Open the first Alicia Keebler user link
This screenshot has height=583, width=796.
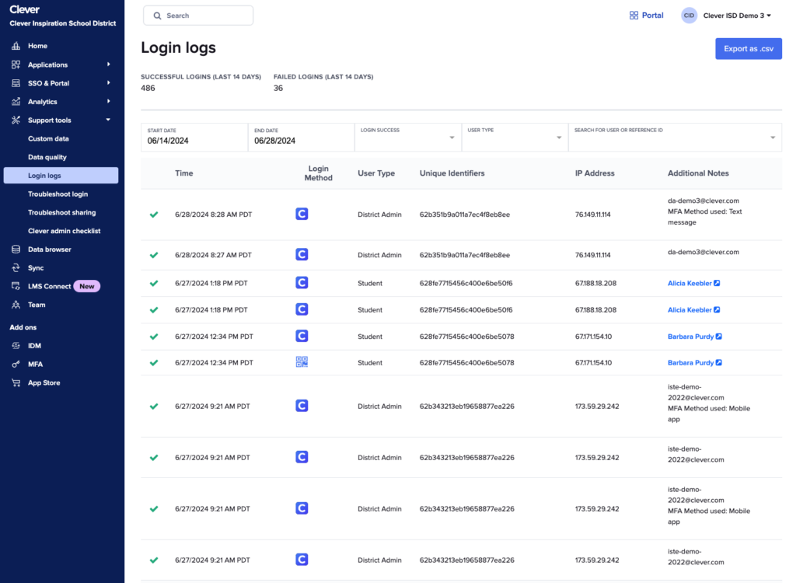(x=690, y=284)
